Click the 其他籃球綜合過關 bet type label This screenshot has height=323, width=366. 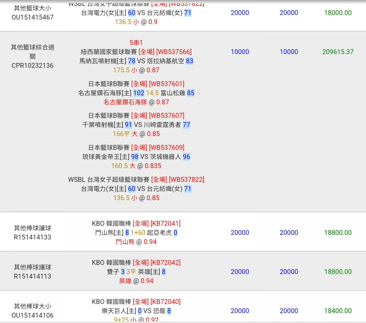coord(33,52)
